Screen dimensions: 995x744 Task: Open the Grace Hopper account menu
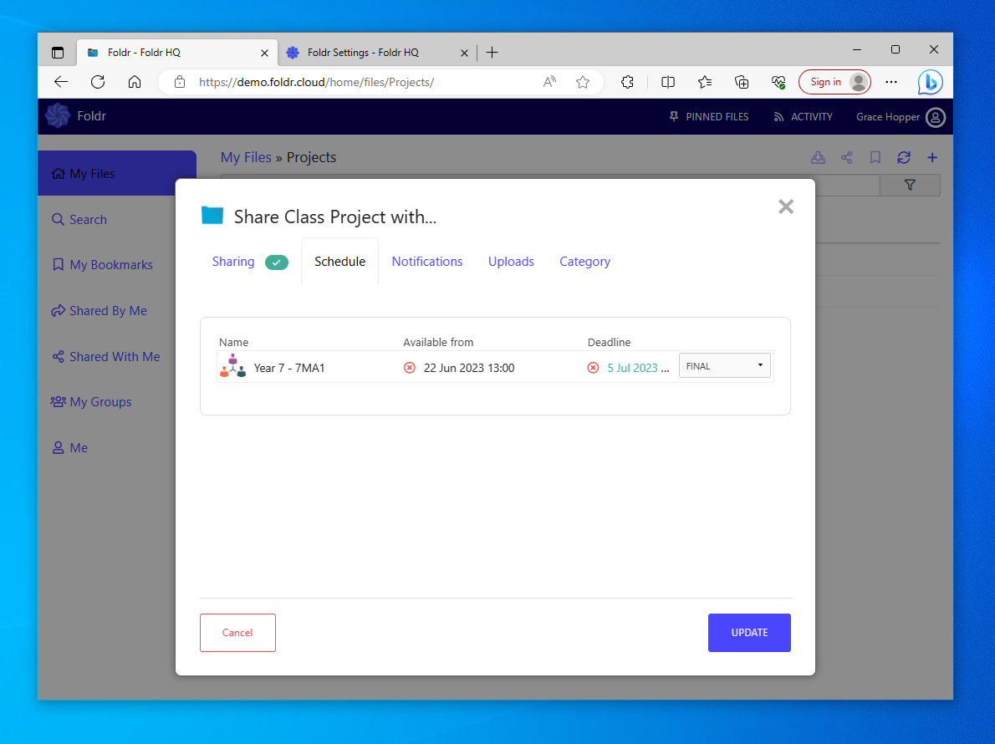936,117
